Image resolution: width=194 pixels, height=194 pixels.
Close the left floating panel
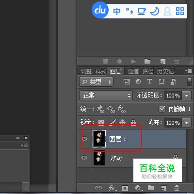[26, 138]
